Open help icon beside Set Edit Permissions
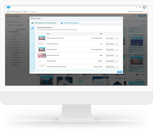153x130 pixels. [x=53, y=28]
